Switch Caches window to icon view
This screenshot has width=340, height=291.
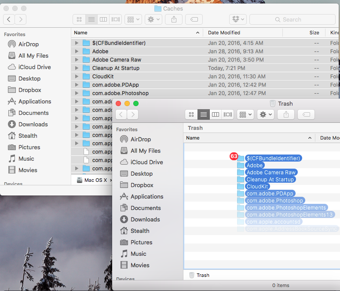coord(79,19)
